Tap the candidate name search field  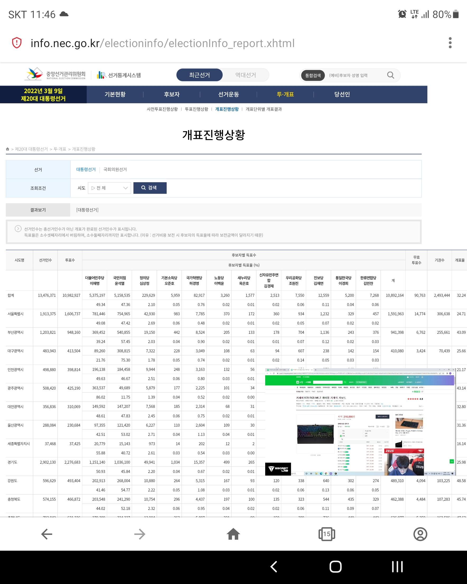pos(354,75)
